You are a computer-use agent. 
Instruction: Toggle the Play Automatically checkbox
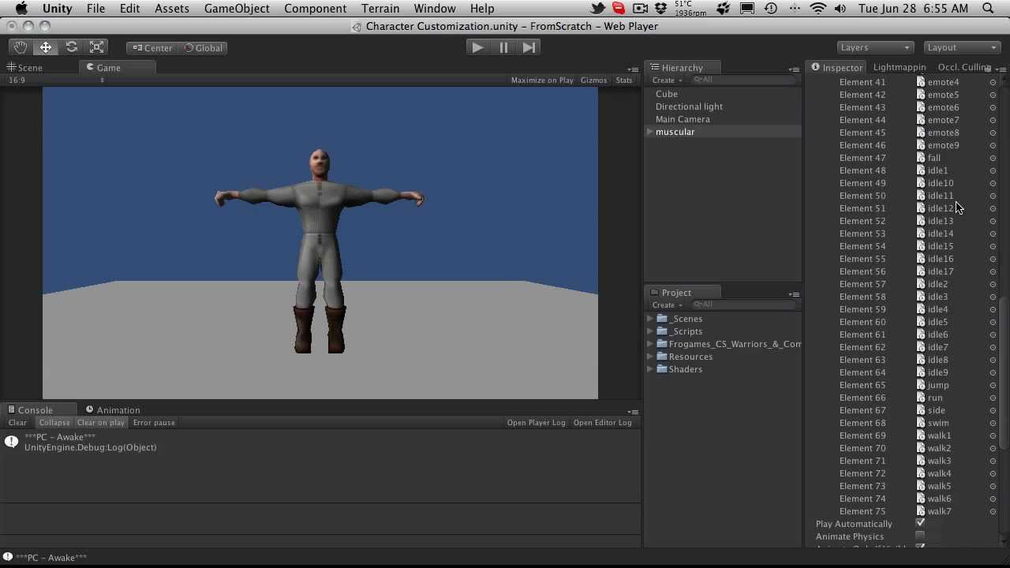click(x=920, y=523)
